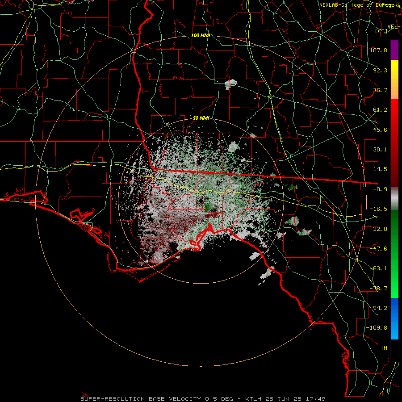The width and height of the screenshot is (402, 402).
Task: Click the 107.8 velocity scale value
Action: click(378, 50)
